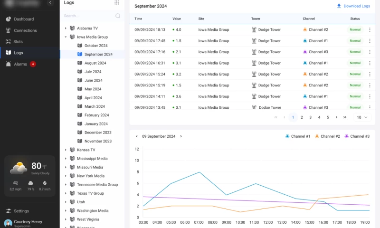This screenshot has height=228, width=380.
Task: Click Channel #2 icon in 18:13 row
Action: point(305,30)
